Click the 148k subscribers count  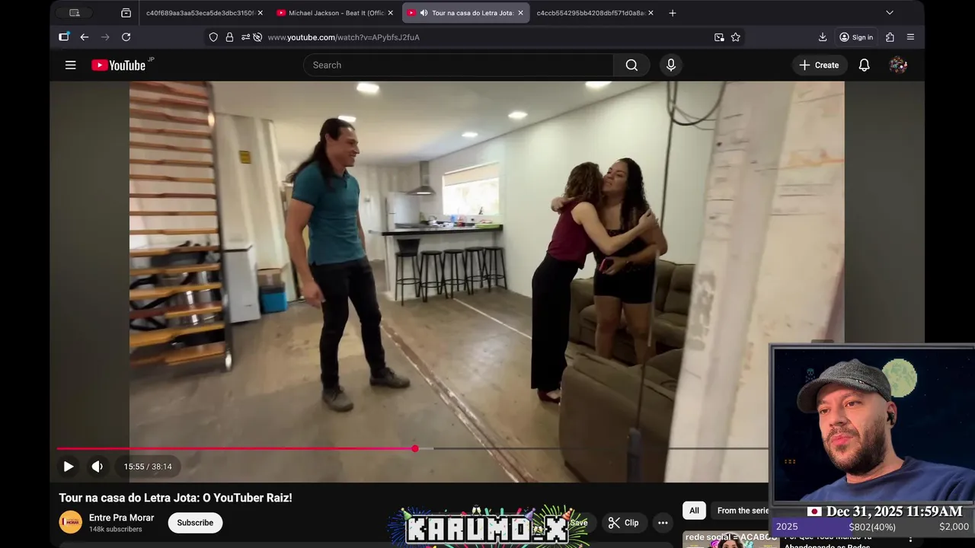coord(115,529)
